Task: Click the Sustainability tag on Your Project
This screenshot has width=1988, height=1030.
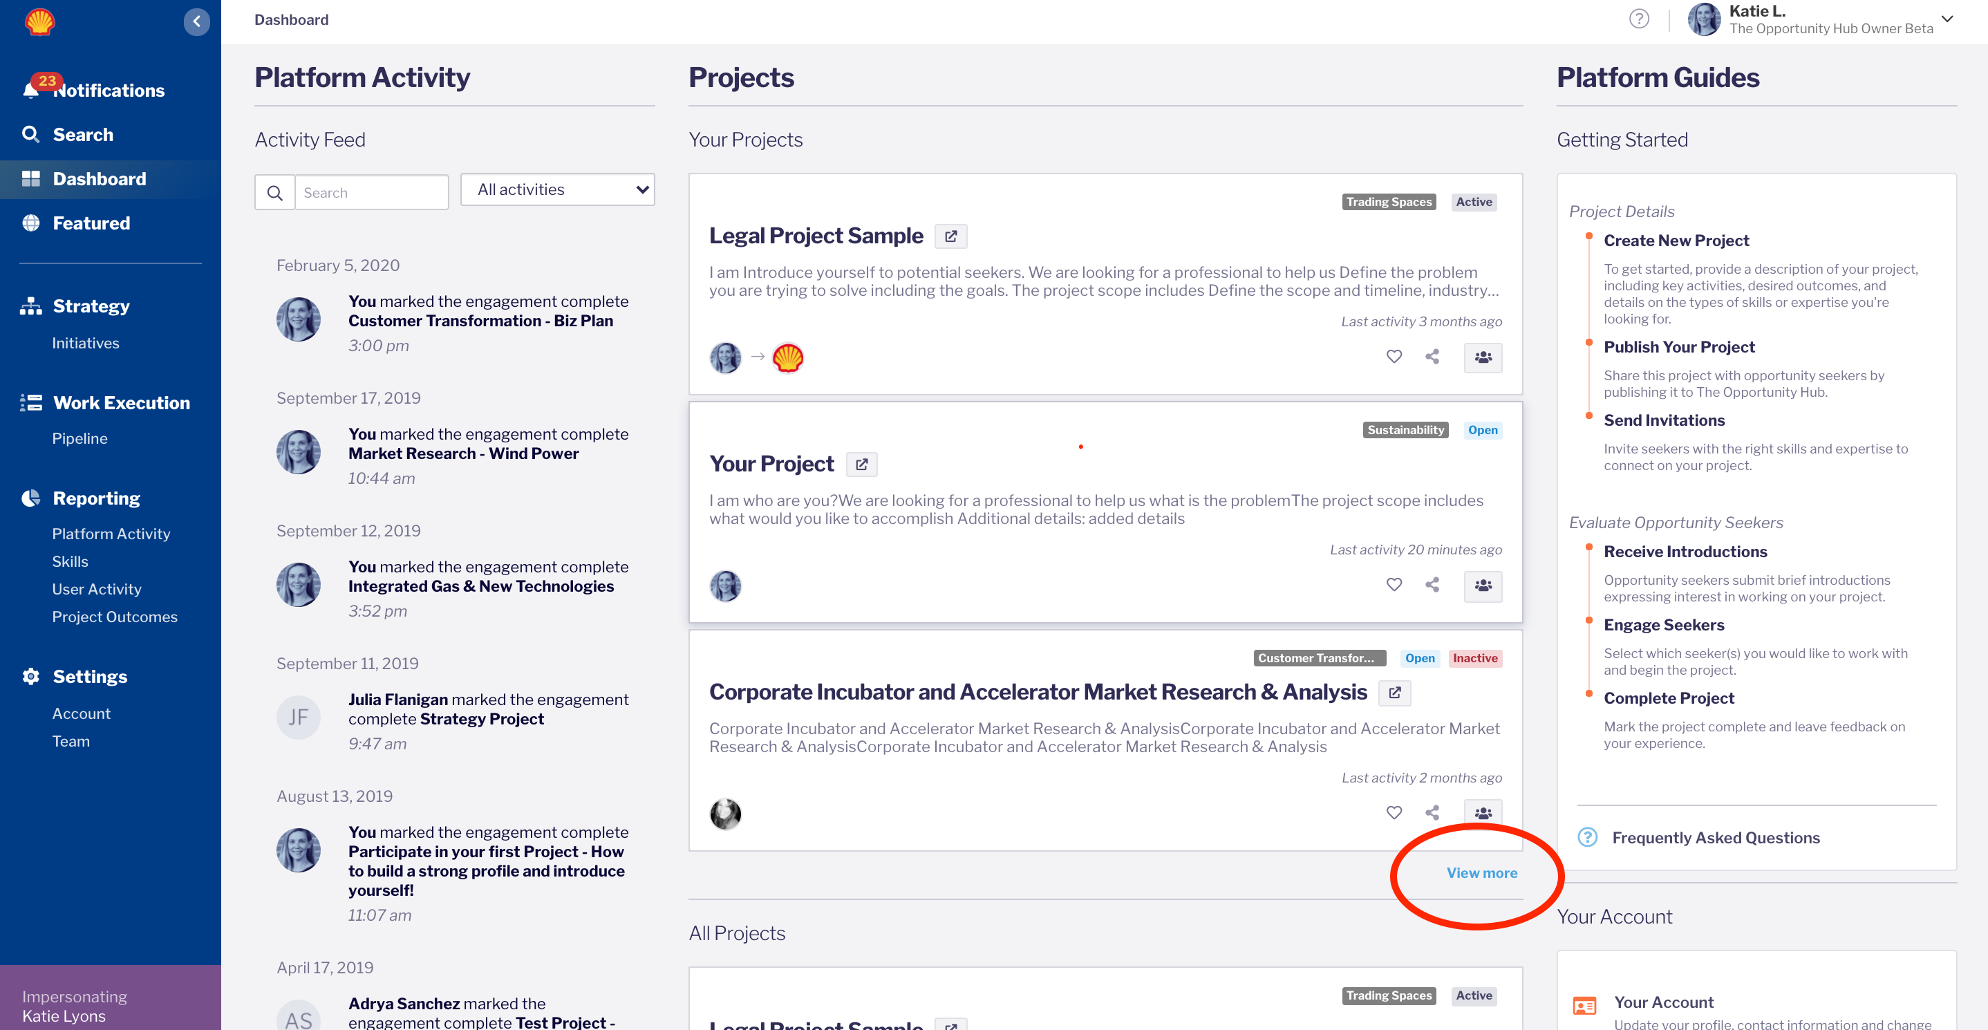Action: (x=1405, y=430)
